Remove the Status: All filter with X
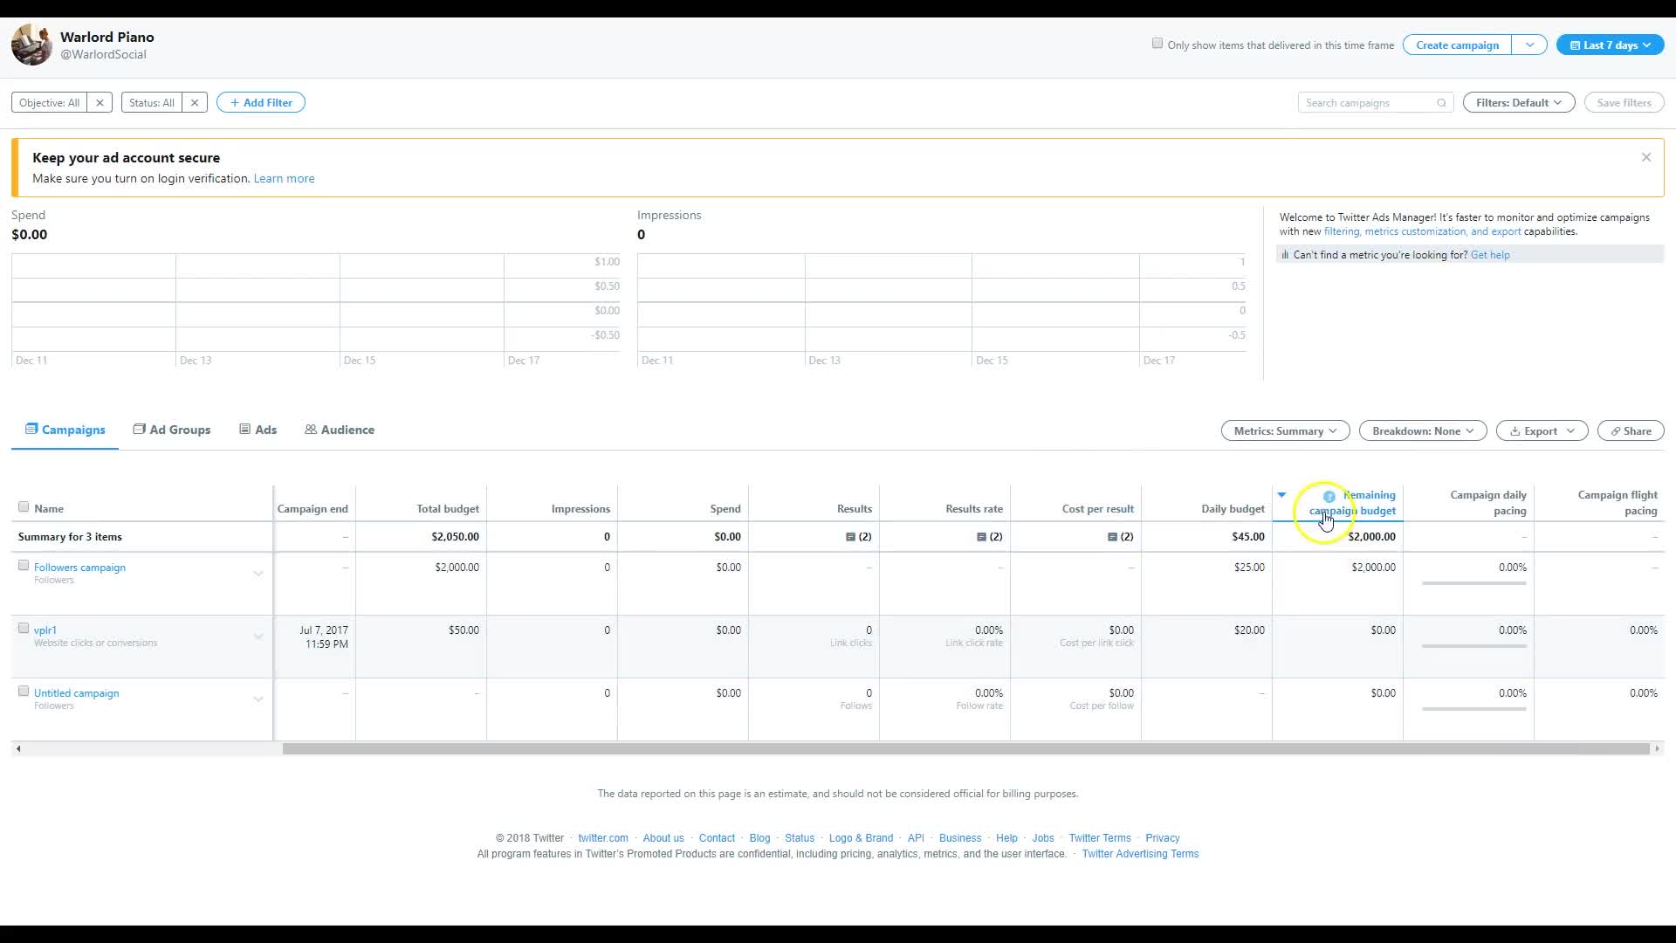 195,103
